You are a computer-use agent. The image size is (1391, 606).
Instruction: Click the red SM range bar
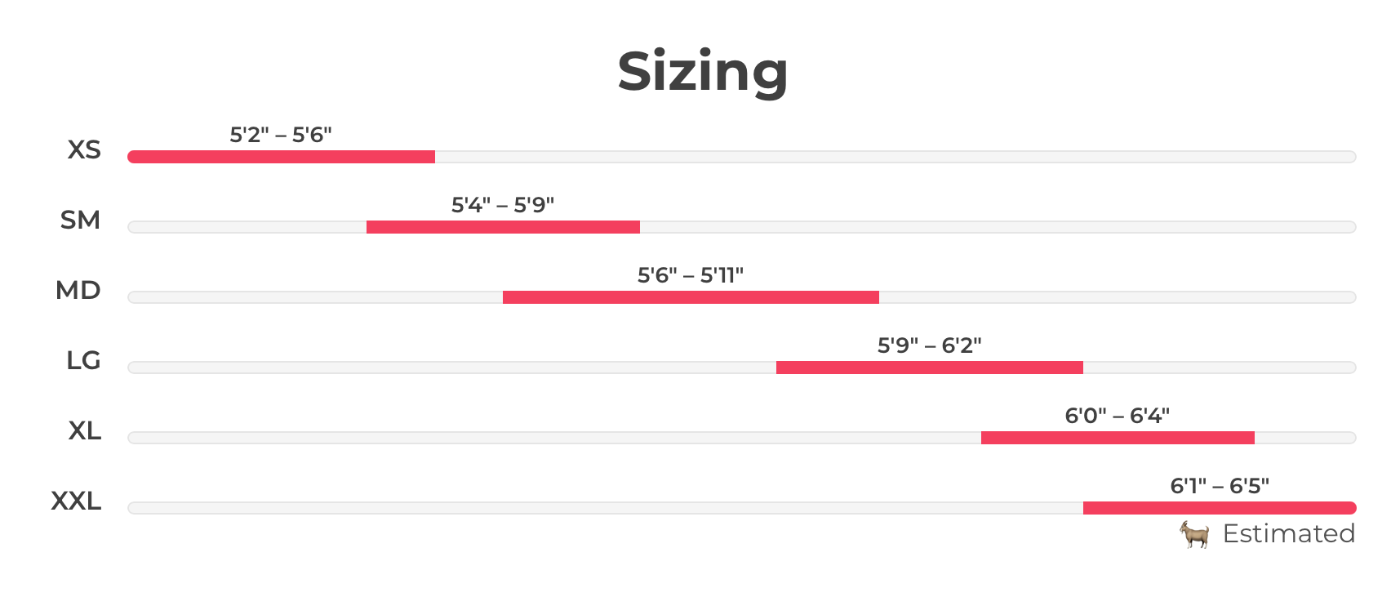point(503,227)
